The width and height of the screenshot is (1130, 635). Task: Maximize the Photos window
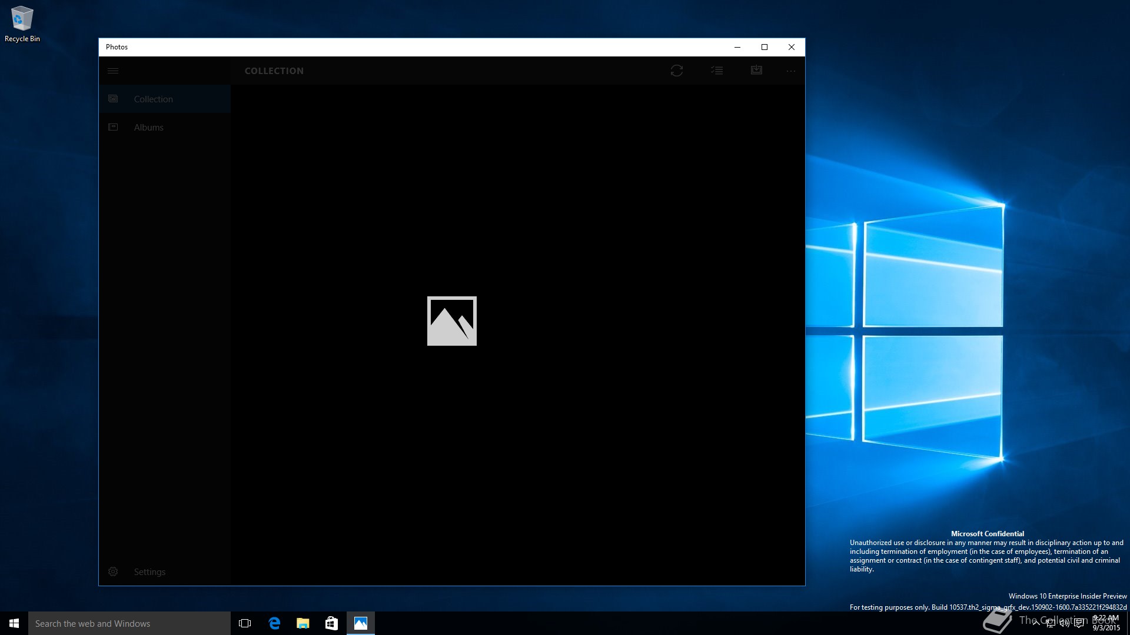point(765,47)
